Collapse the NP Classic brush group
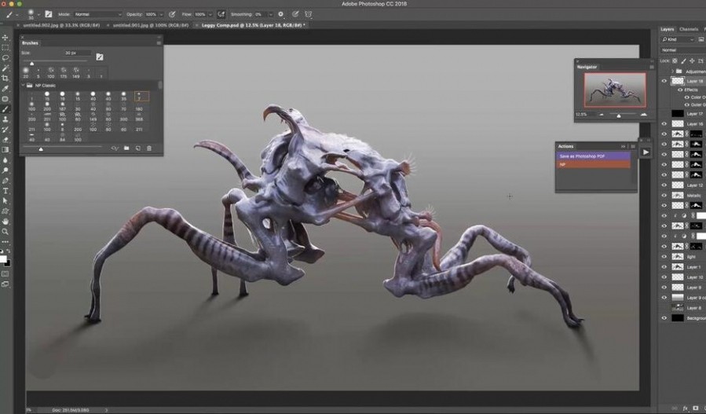Image resolution: width=706 pixels, height=414 pixels. [23, 85]
